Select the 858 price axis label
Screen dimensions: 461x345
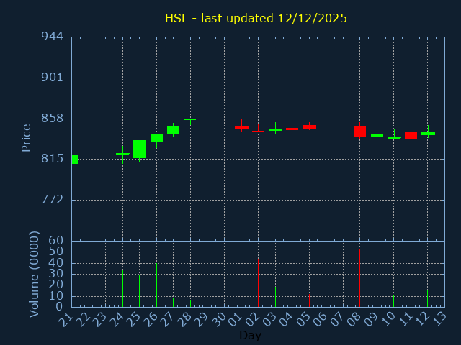tap(51, 119)
